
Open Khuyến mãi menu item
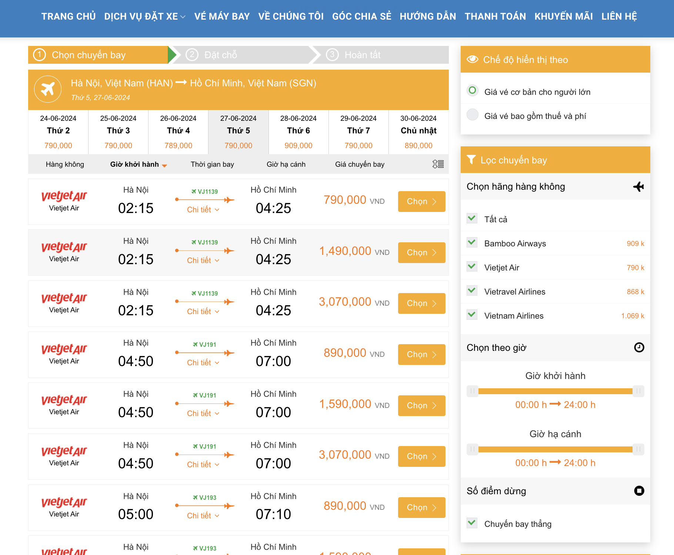pyautogui.click(x=564, y=16)
